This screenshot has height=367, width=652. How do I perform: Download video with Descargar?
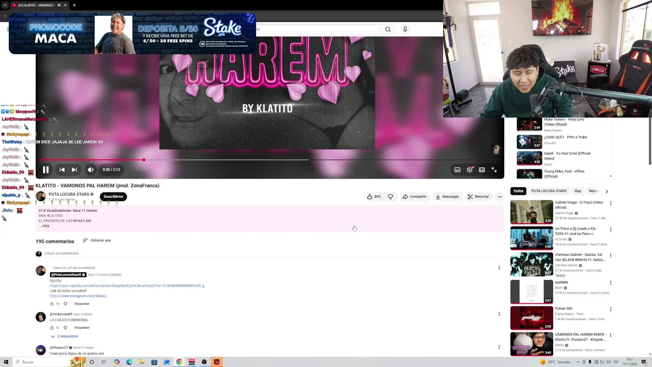point(447,197)
